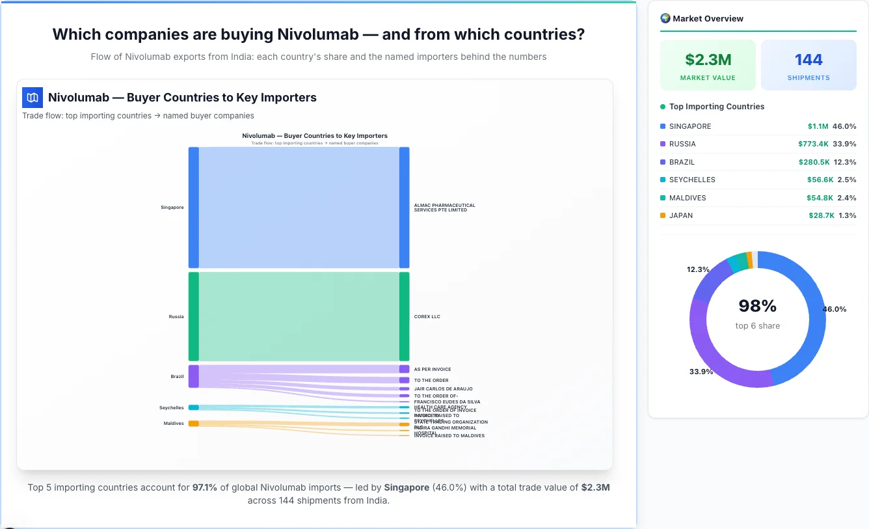Toggle the RUSSIA row in importing countries list
This screenshot has width=869, height=529.
(758, 144)
